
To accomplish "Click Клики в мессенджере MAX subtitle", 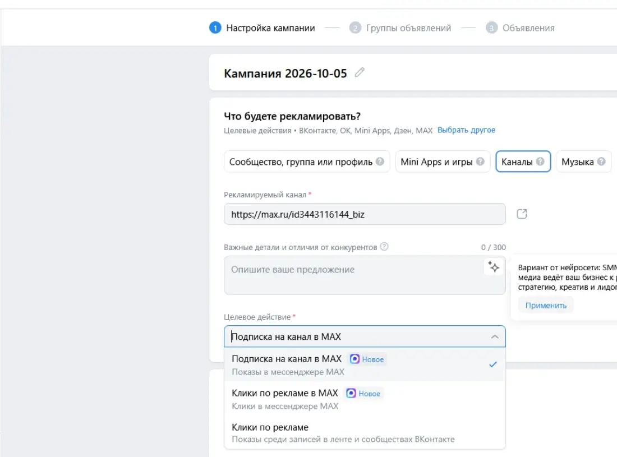I will click(x=285, y=407).
